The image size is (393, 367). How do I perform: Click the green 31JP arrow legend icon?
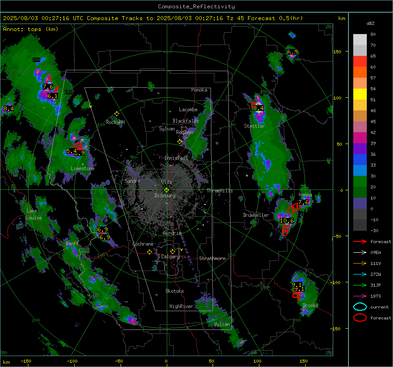point(360,285)
